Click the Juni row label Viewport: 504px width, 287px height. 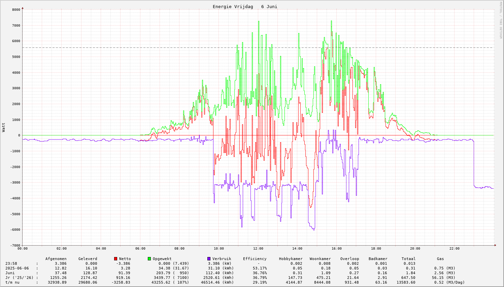[x=10, y=273]
